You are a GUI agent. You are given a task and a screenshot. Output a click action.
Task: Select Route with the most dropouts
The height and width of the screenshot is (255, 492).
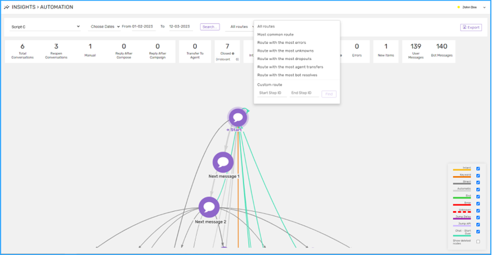click(284, 59)
